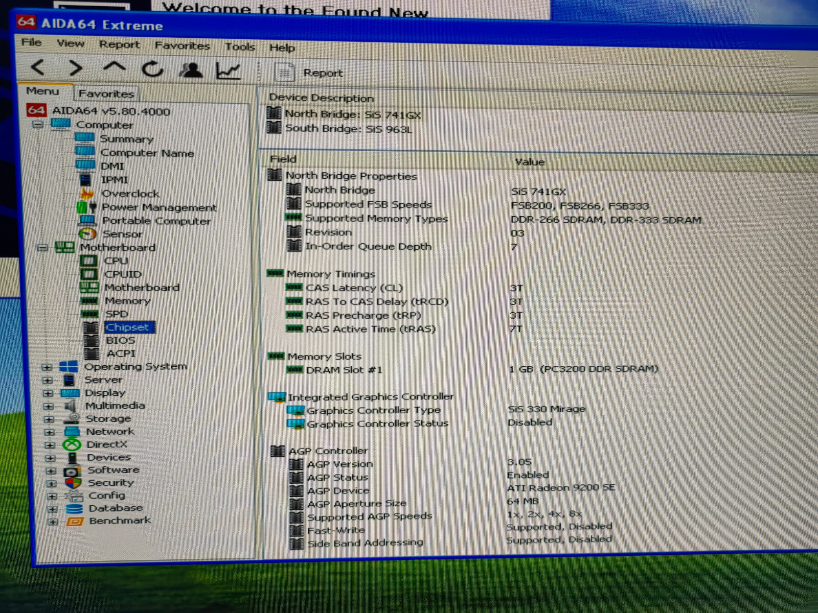This screenshot has width=818, height=613.
Task: Select South Bridge: SiS 963L device
Action: (349, 129)
